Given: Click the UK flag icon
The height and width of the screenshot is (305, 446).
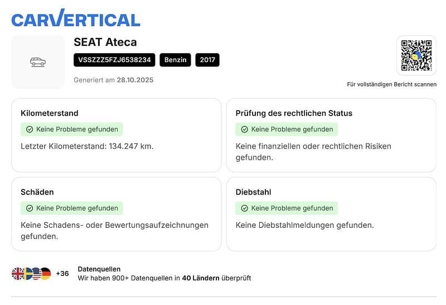Looking at the screenshot, I should pyautogui.click(x=18, y=274).
